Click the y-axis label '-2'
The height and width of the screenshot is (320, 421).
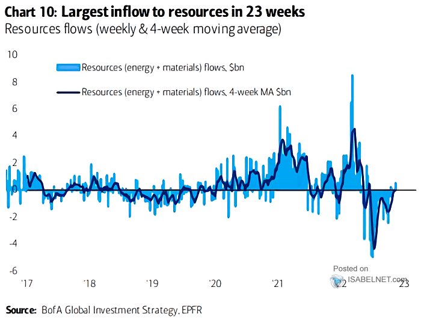[x=13, y=217]
